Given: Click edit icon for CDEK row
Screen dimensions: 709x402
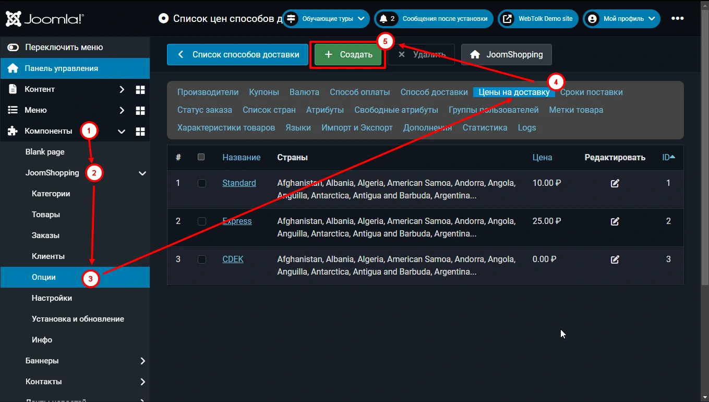Looking at the screenshot, I should click(x=615, y=259).
